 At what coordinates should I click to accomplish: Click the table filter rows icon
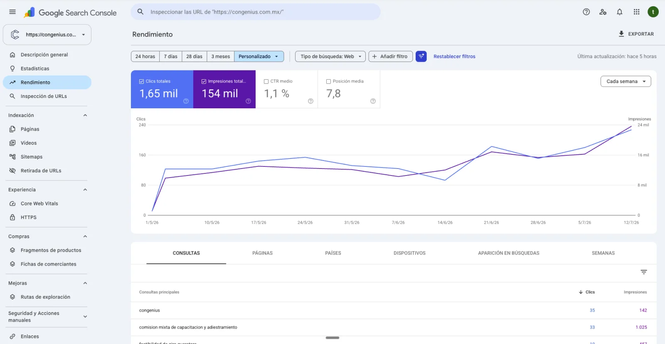[644, 272]
